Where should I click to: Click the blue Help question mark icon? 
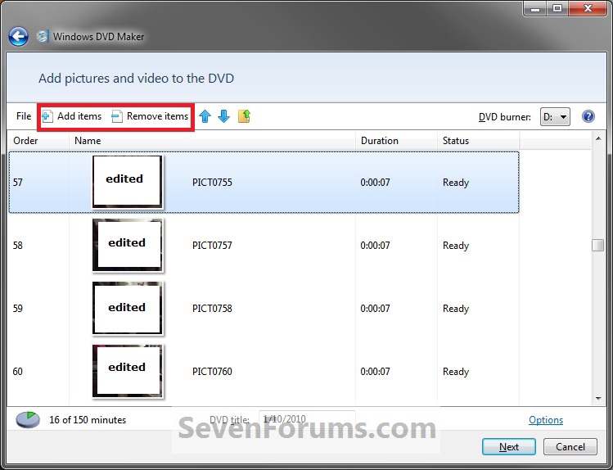pos(588,116)
